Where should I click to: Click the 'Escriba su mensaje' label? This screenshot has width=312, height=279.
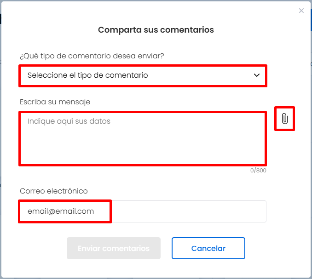point(55,102)
